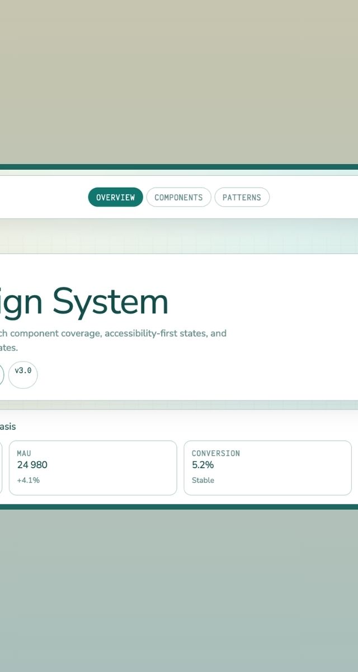Switch to the COMPONENTS tab

pyautogui.click(x=178, y=197)
